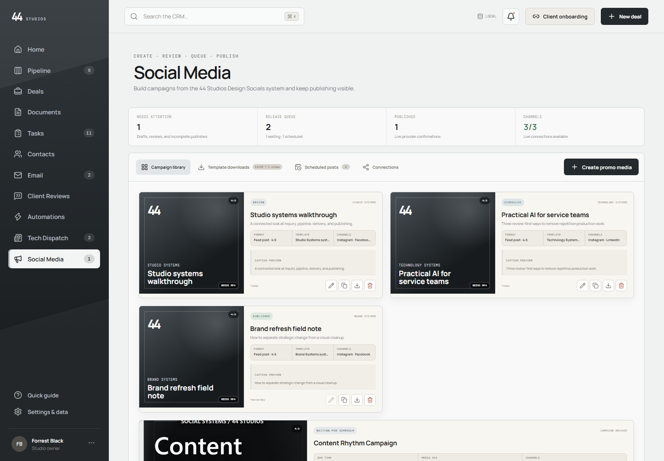Image resolution: width=664 pixels, height=461 pixels.
Task: Open Tech Dispatch in sidebar
Action: click(x=54, y=238)
